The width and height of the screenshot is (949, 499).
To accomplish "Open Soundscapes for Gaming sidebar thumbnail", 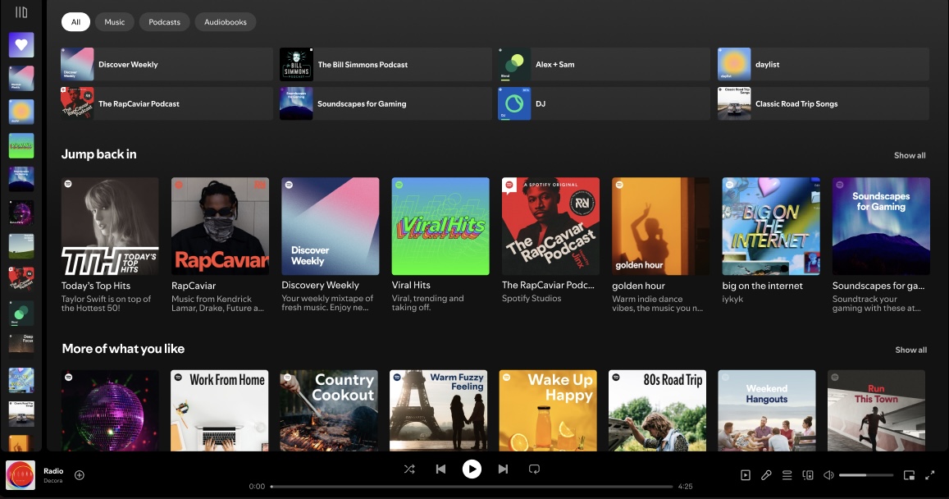I will (21, 179).
